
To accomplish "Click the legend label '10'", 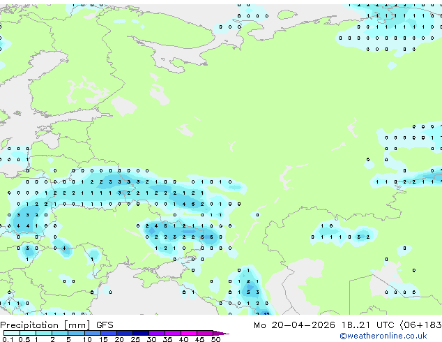I will (x=87, y=339).
